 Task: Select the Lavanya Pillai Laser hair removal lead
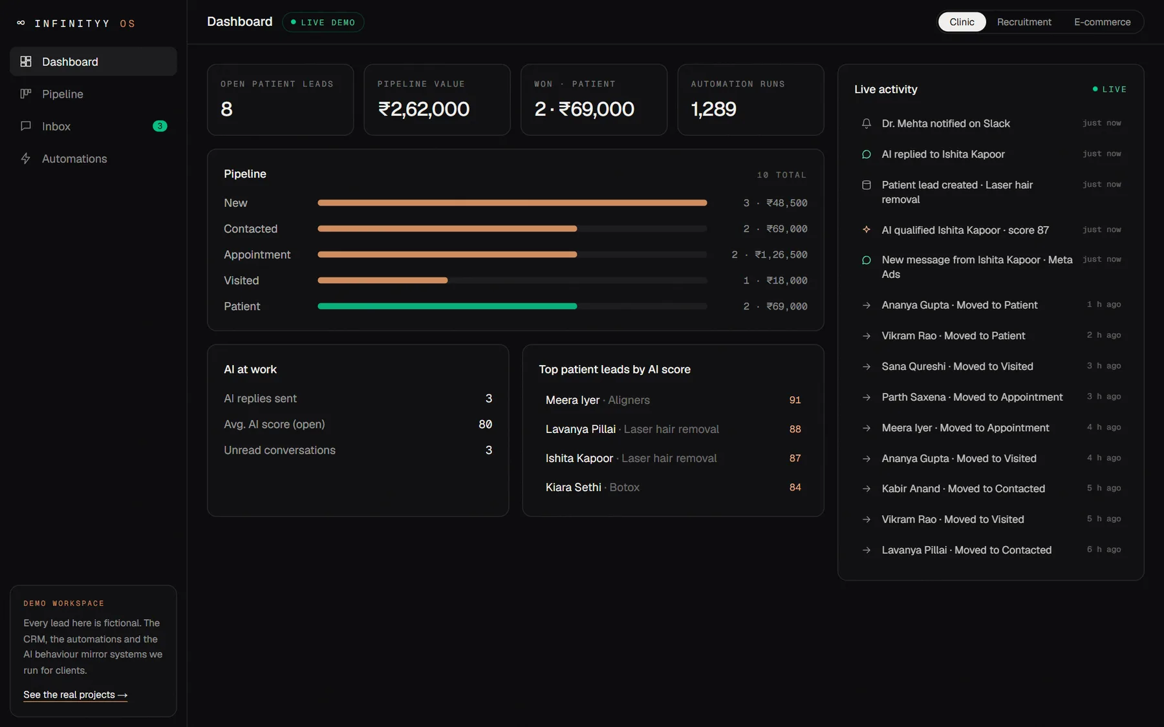coord(673,429)
